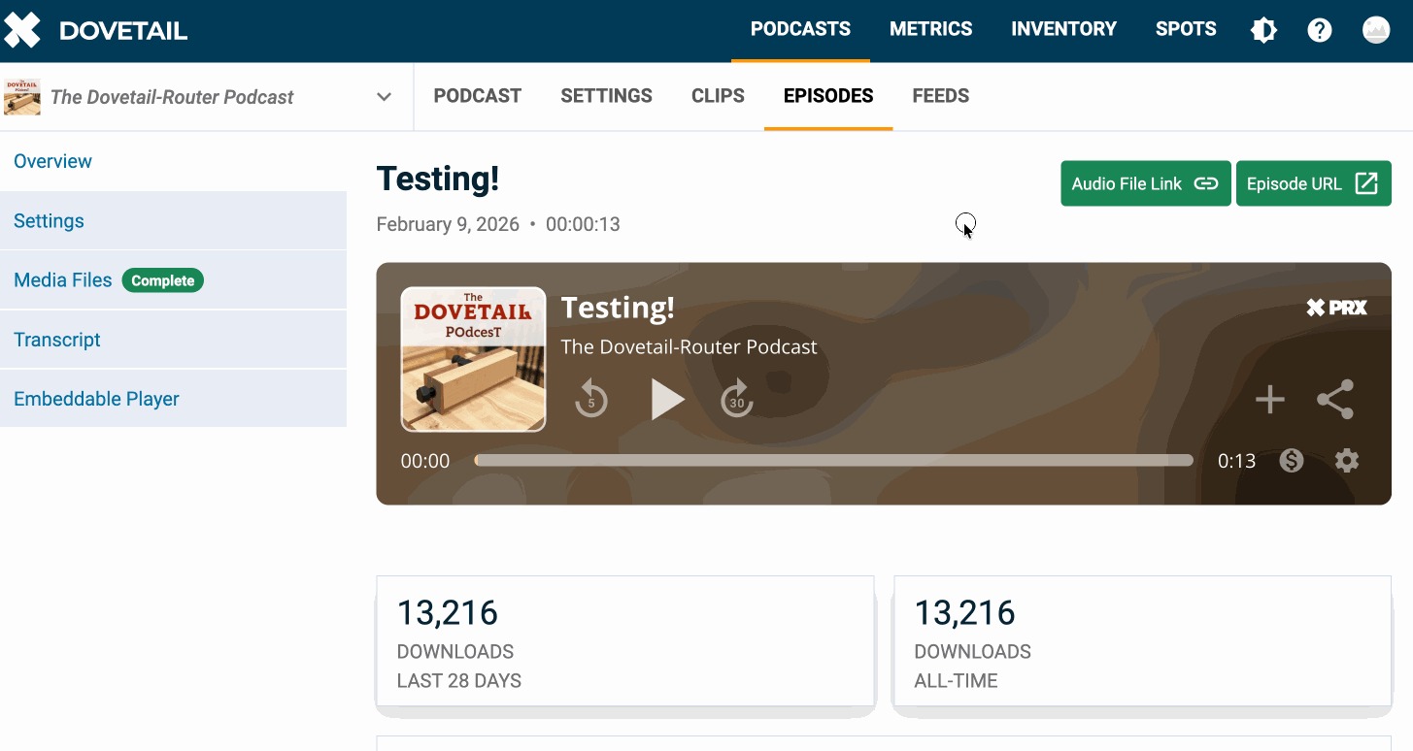Screen dimensions: 1413x751
Task: Skip forward 30 seconds in the player
Action: point(736,399)
